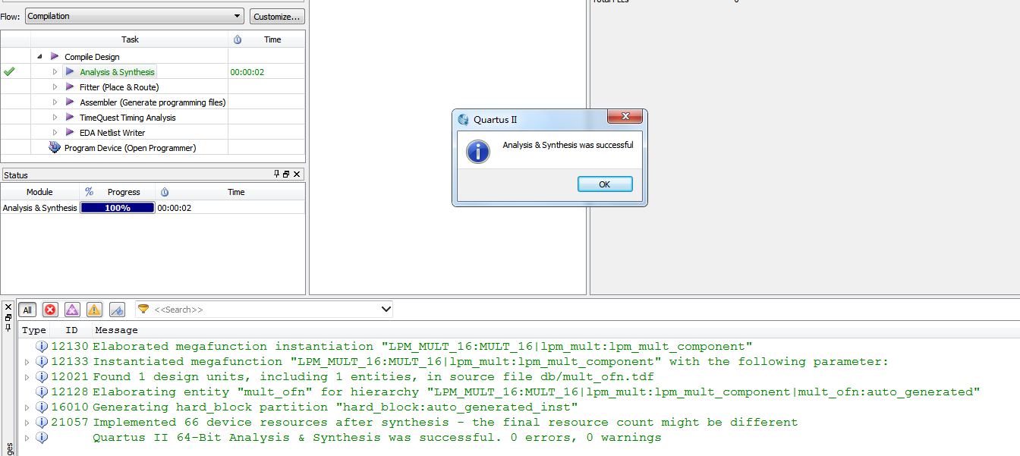Image resolution: width=1020 pixels, height=456 pixels.
Task: Toggle the critical warning messages filter
Action: pyautogui.click(x=72, y=310)
